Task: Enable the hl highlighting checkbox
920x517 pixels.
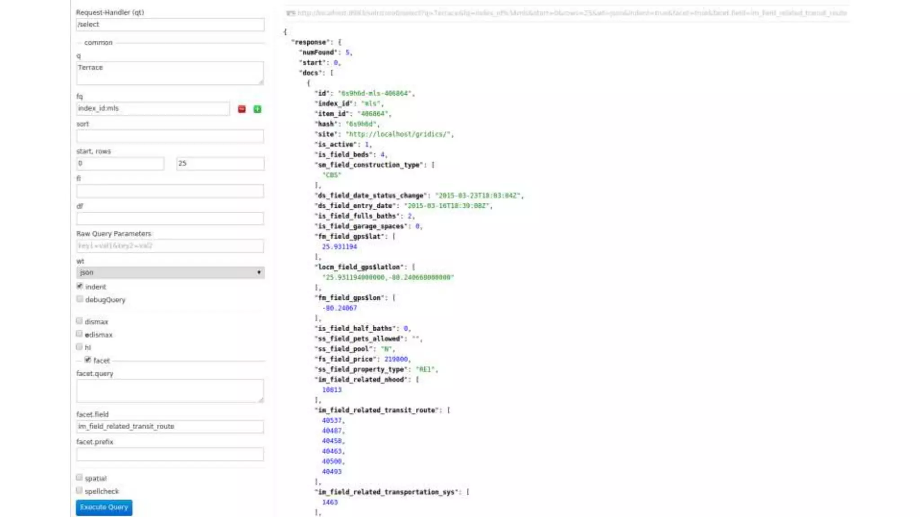Action: [x=80, y=347]
